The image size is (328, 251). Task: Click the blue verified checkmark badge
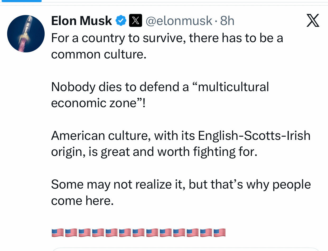(121, 21)
